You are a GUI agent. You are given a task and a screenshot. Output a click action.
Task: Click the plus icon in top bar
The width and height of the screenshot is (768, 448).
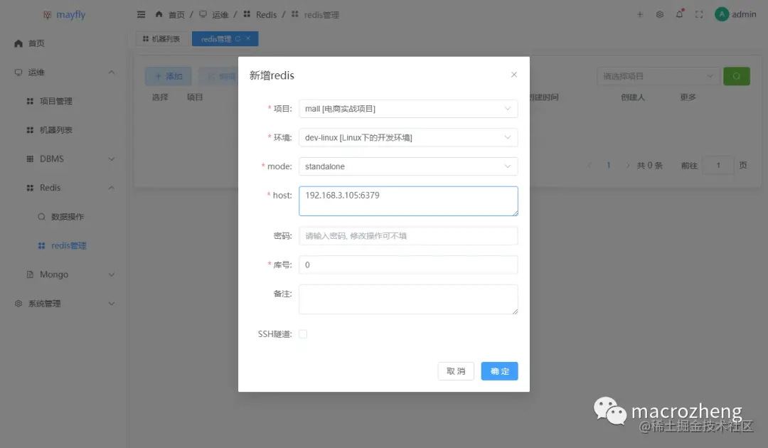tap(640, 15)
